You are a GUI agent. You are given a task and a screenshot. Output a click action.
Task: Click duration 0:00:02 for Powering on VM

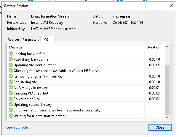[154, 99]
